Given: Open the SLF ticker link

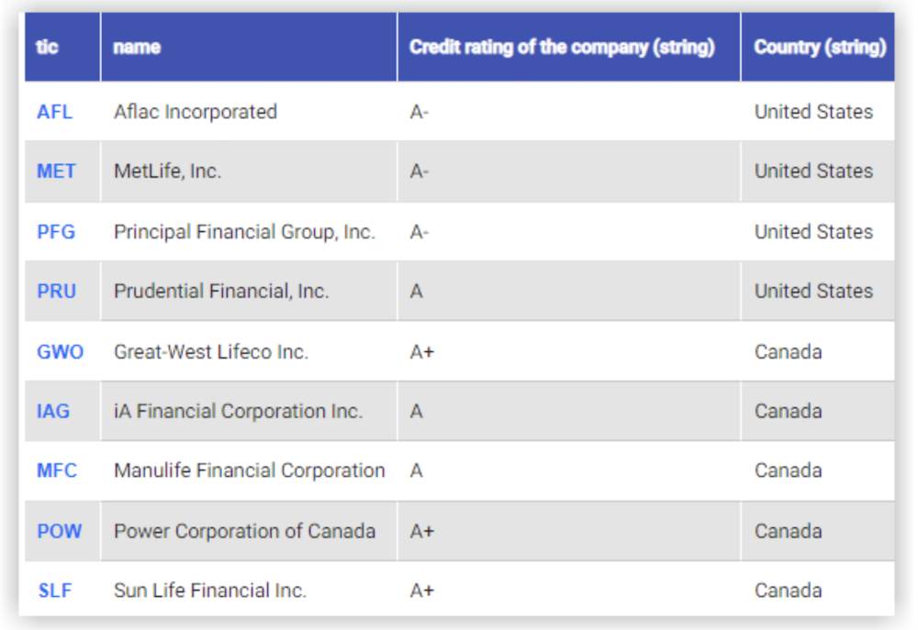Looking at the screenshot, I should [55, 591].
